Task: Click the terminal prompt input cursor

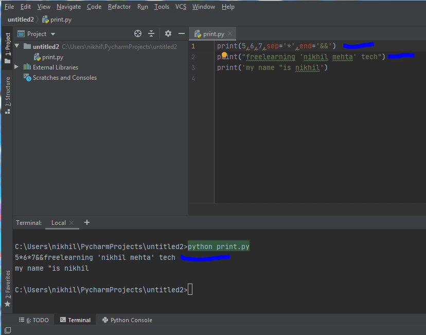Action: tap(190, 289)
